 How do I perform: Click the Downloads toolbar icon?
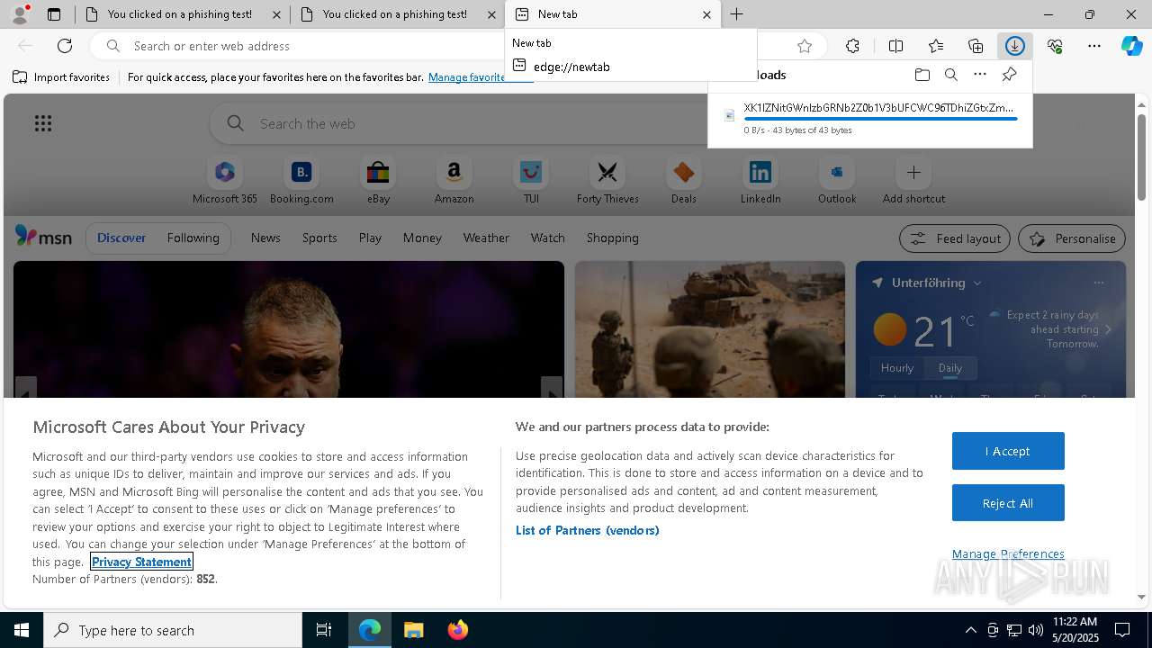[x=1015, y=46]
